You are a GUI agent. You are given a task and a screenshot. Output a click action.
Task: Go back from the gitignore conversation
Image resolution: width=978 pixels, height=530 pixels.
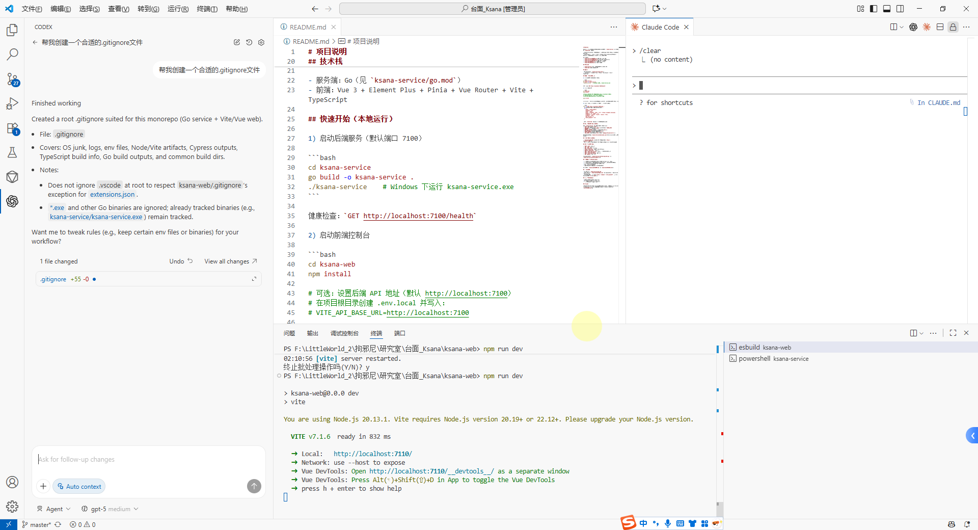tap(35, 42)
